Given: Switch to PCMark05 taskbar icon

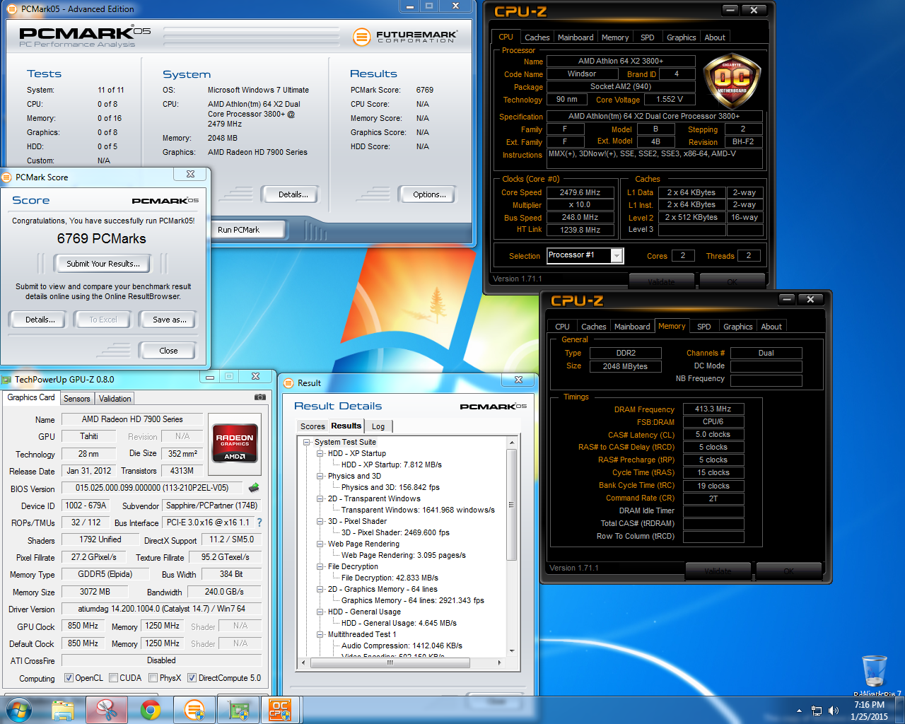Looking at the screenshot, I should click(194, 710).
